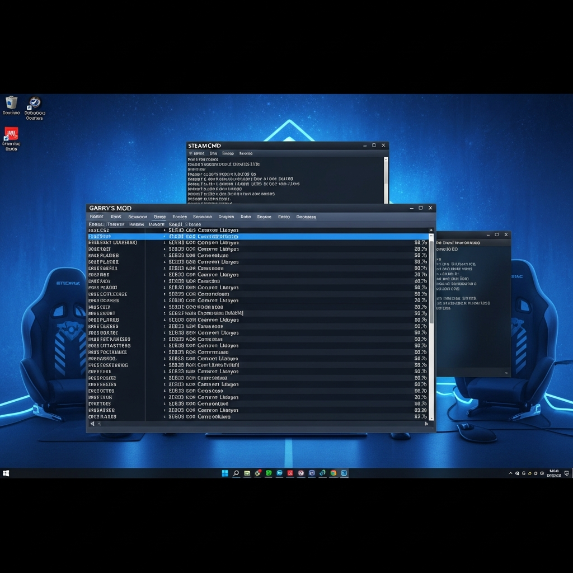Open the notification center icon in tray
The height and width of the screenshot is (573, 573).
566,473
